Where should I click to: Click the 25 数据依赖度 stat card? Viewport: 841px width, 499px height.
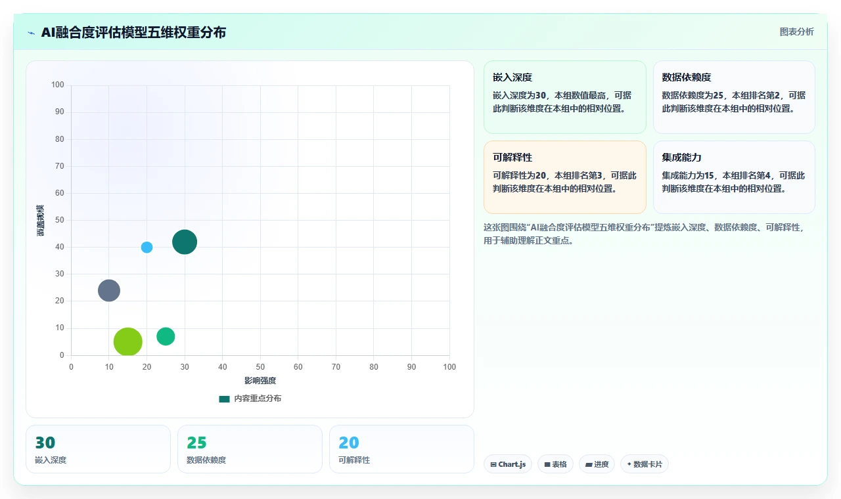(x=250, y=449)
